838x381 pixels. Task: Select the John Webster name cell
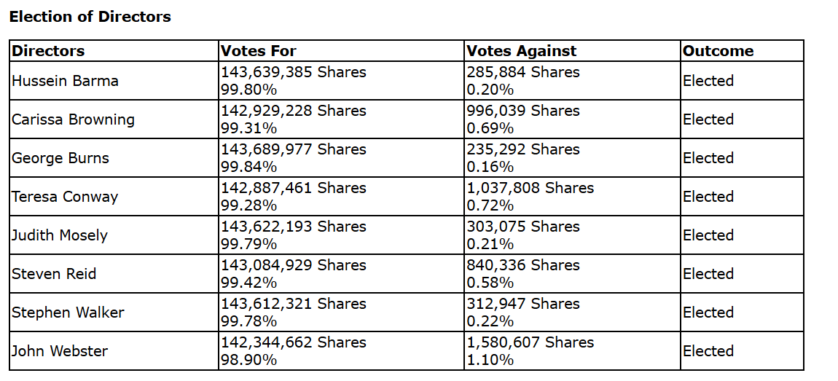point(60,351)
